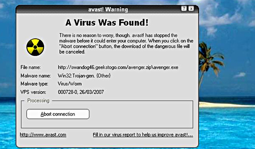Click the Win32:Trojan-gen malware name value
The height and width of the screenshot is (149, 255).
[x=84, y=76]
